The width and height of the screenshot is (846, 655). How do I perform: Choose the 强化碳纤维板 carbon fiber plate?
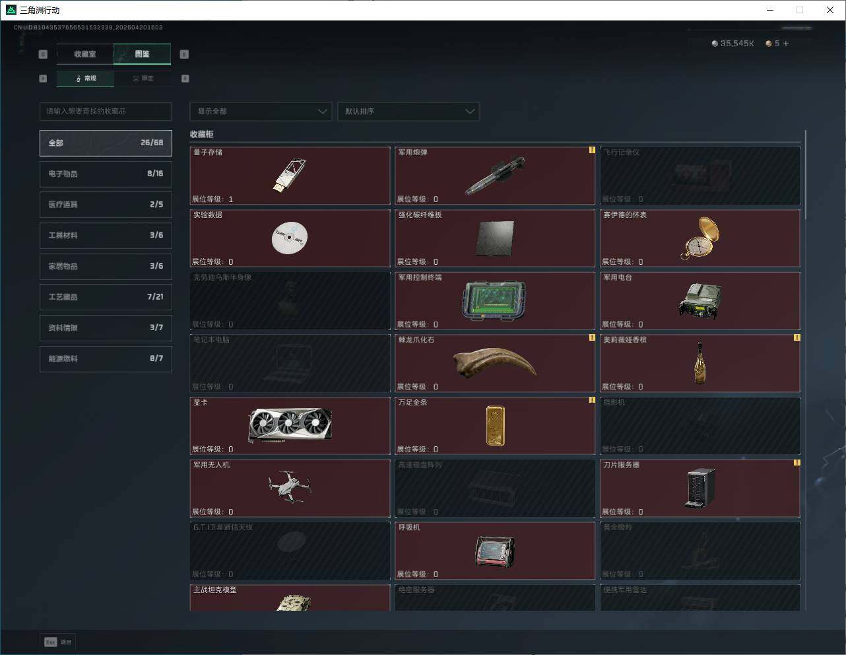(x=495, y=238)
